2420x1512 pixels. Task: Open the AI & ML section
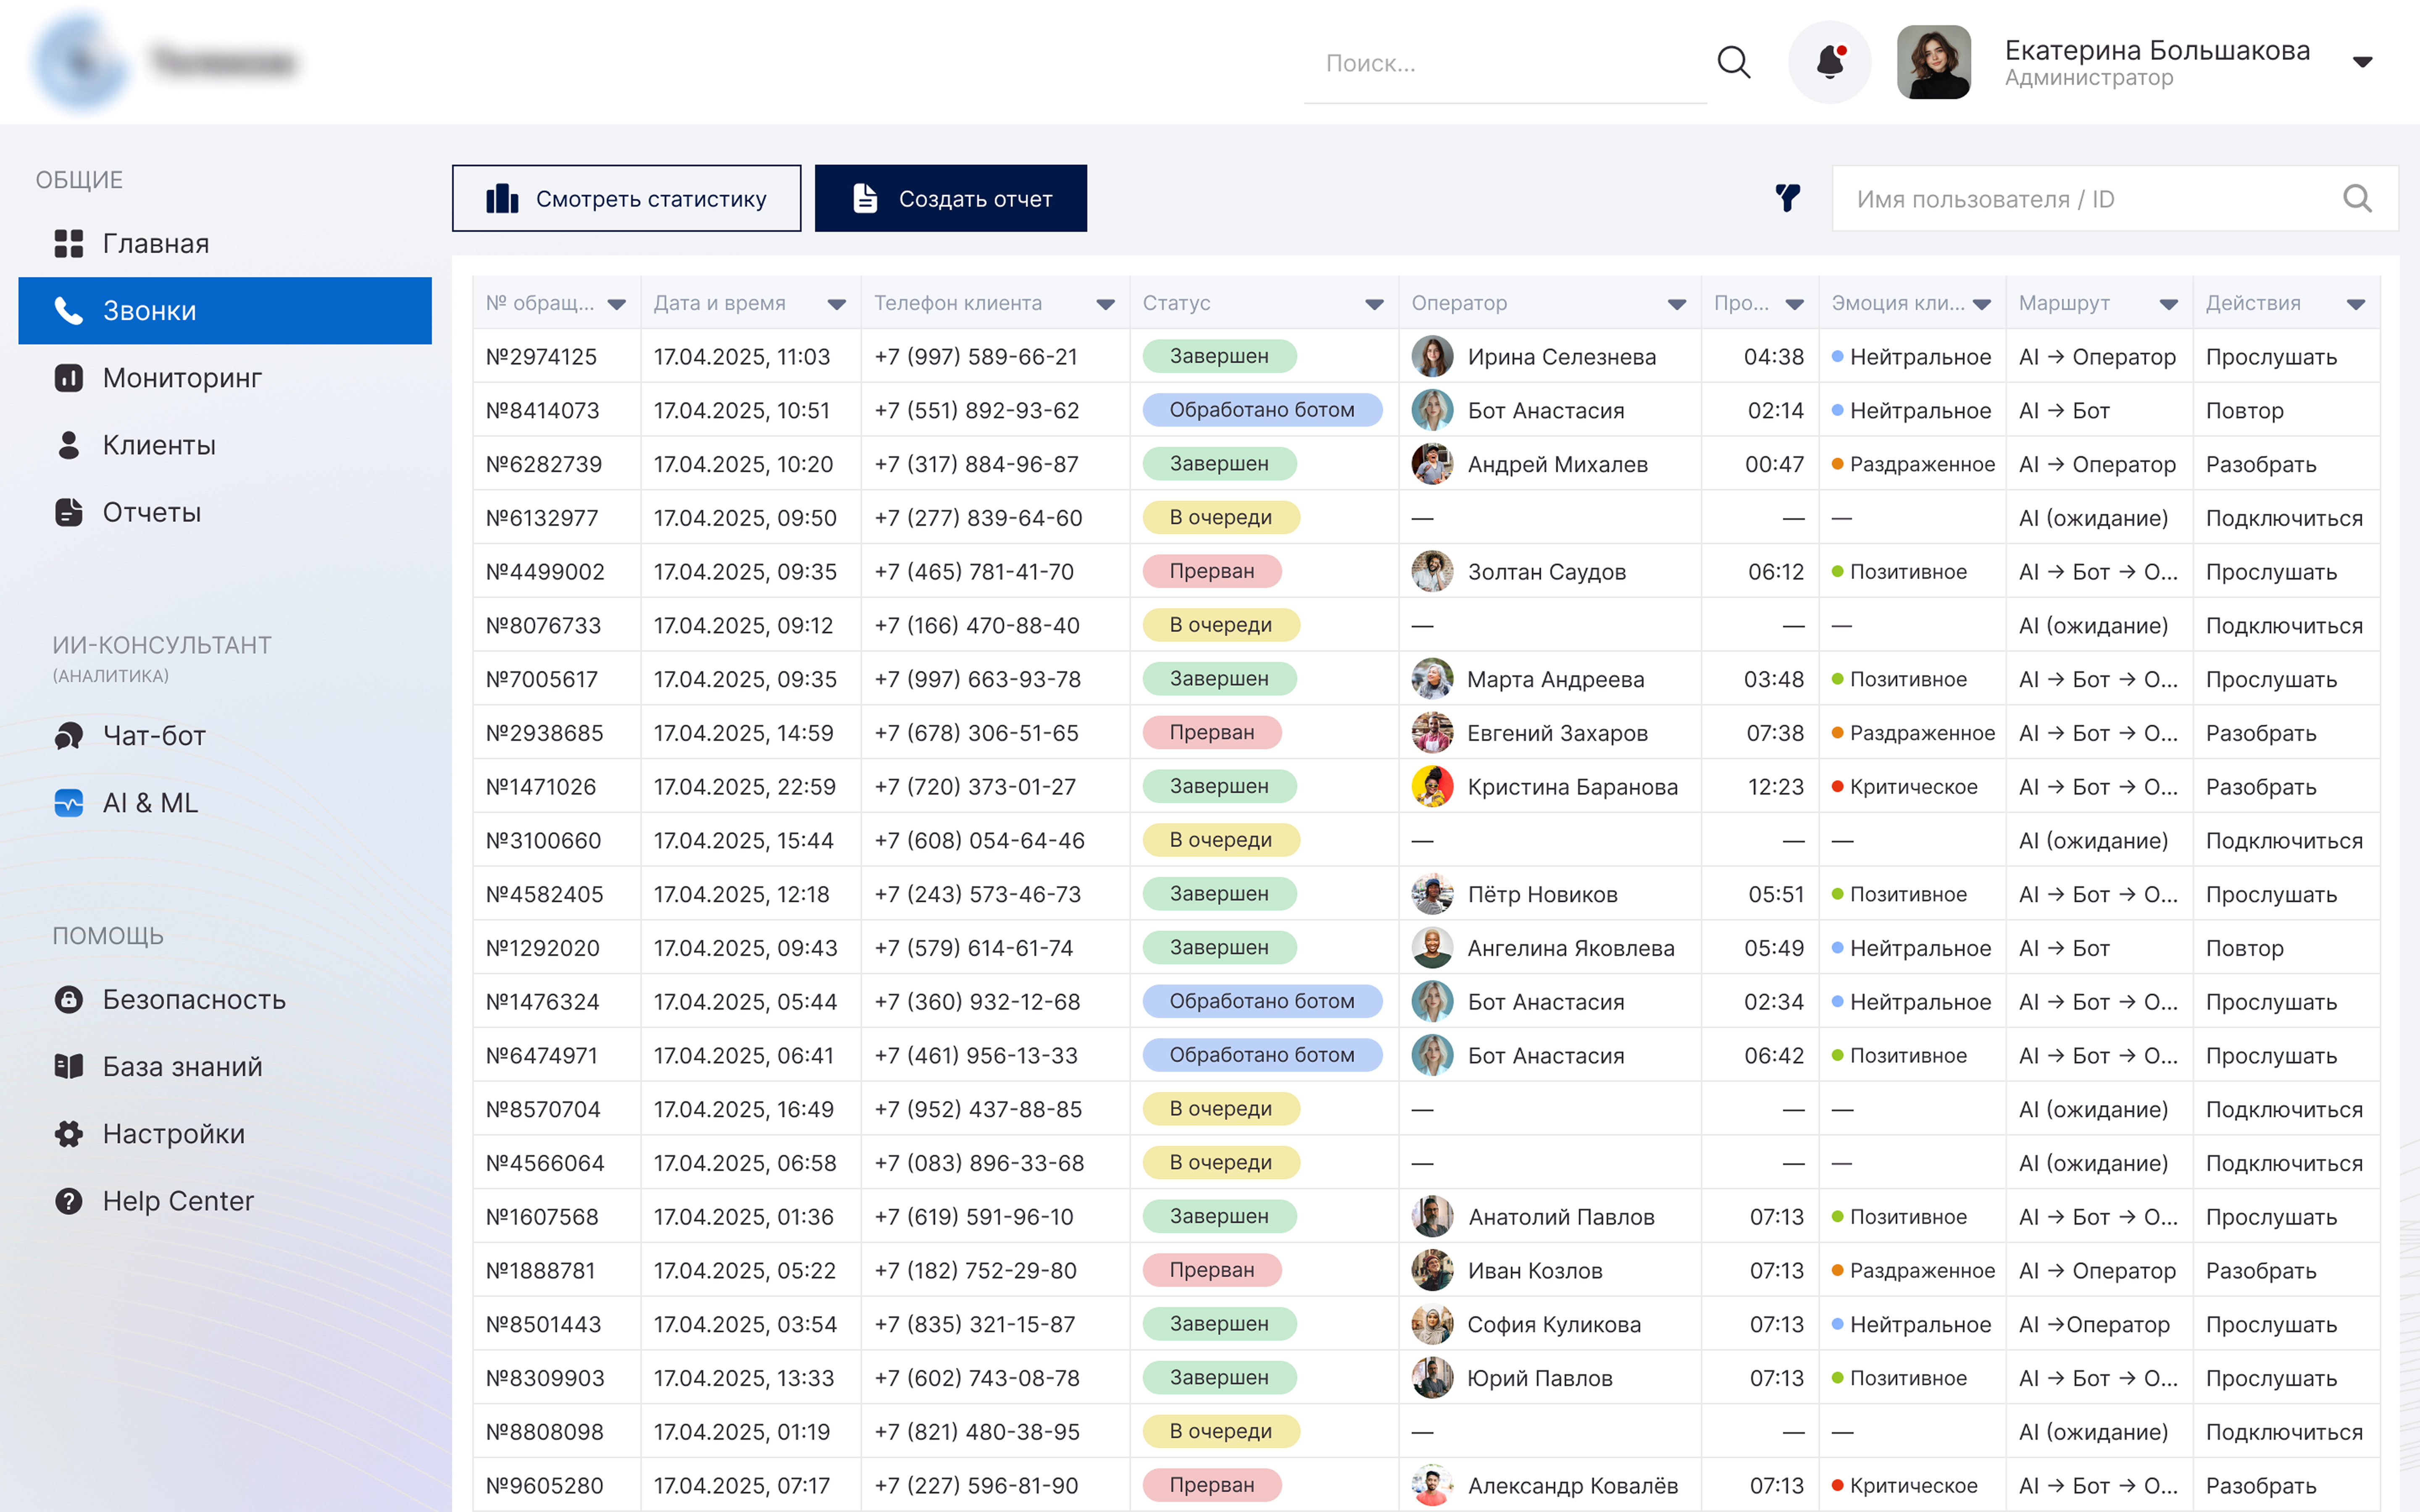pos(150,803)
